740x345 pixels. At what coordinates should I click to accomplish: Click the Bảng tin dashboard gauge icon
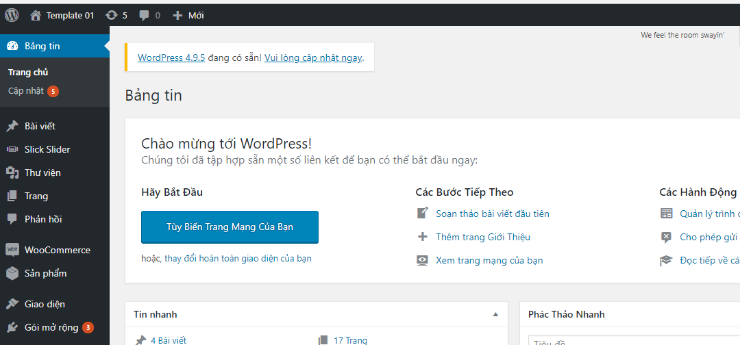(x=12, y=46)
